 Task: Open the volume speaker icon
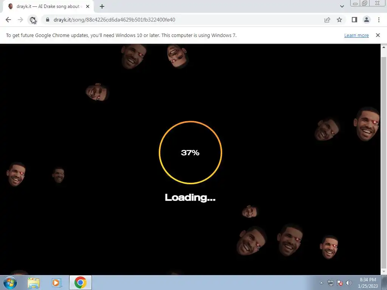coord(348,283)
